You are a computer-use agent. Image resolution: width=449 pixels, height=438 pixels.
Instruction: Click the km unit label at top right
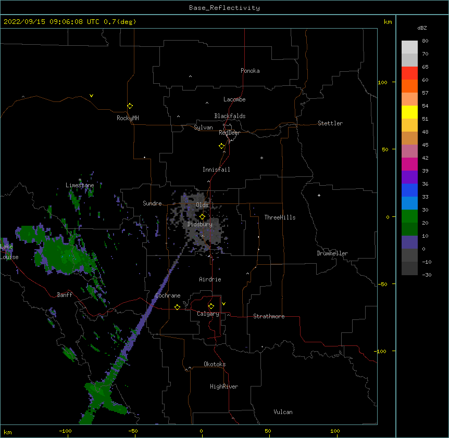[388, 22]
